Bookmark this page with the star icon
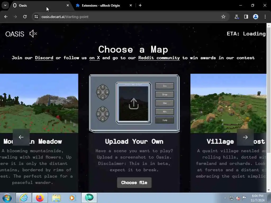 point(223,17)
